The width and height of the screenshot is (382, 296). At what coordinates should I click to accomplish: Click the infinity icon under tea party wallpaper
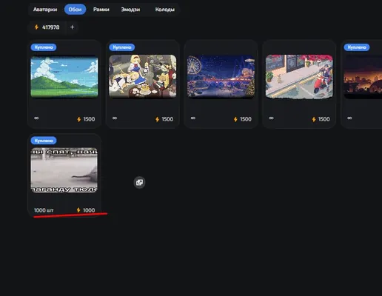[115, 118]
